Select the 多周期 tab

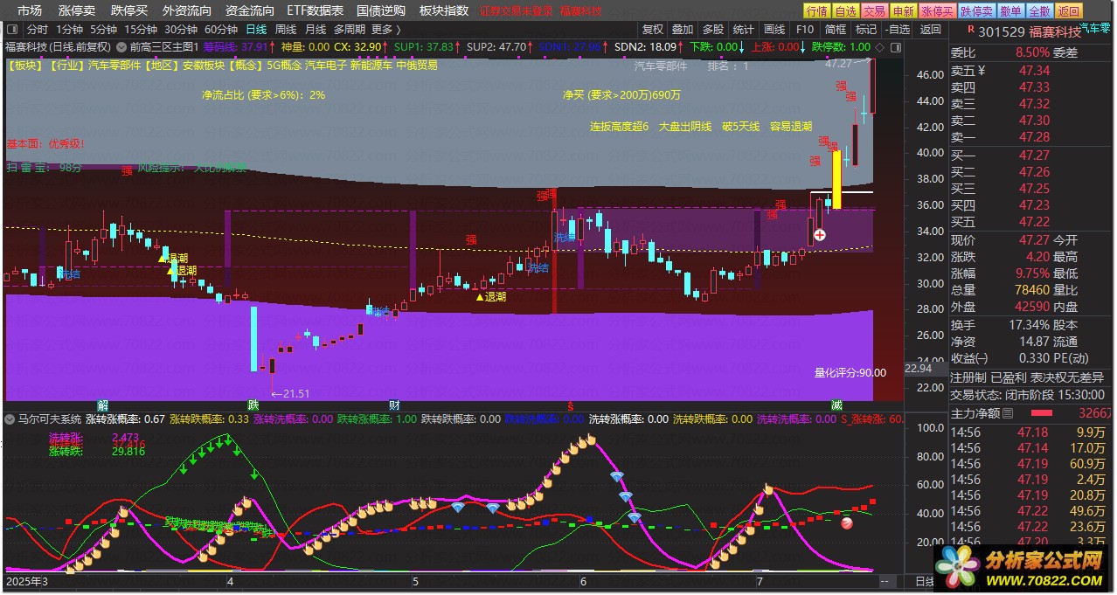(x=350, y=29)
